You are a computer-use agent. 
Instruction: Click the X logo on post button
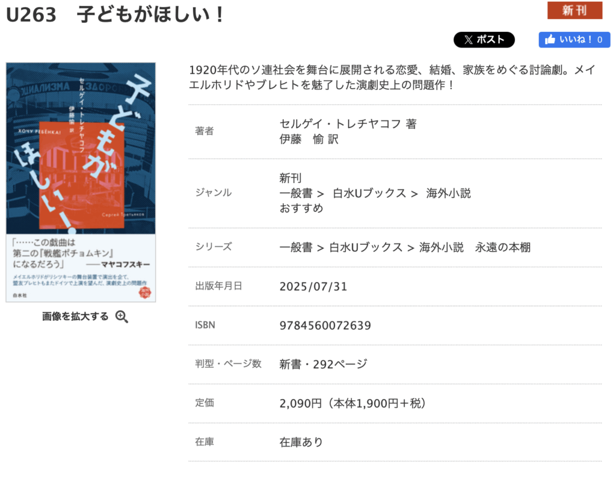coord(468,40)
